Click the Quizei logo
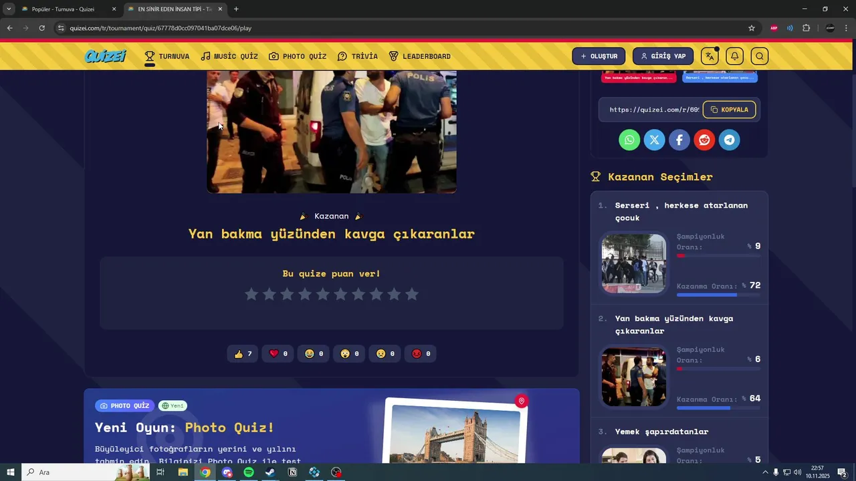This screenshot has width=856, height=481. (105, 56)
